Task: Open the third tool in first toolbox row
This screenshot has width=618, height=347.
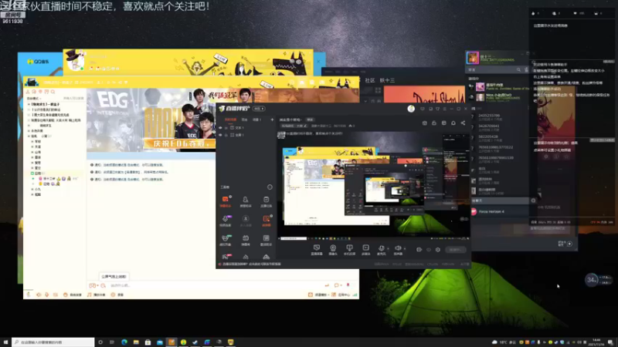Action: click(x=266, y=201)
